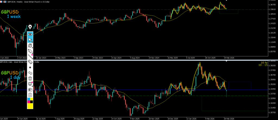
Task: Choose the marker highlighter tool
Action: [30, 51]
